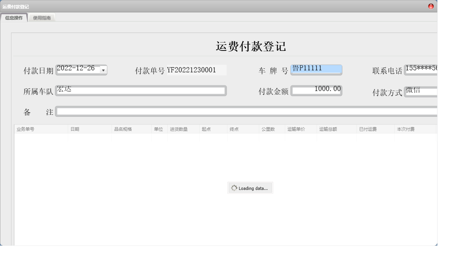Select the highlighted 车牌号 field
This screenshot has width=470, height=273.
317,69
